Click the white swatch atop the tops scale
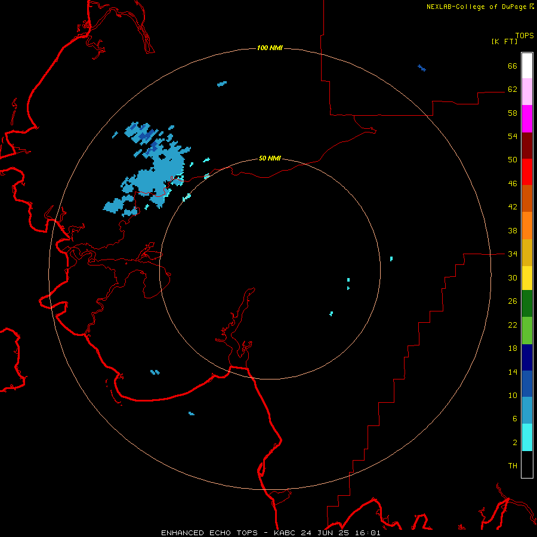 click(x=527, y=66)
